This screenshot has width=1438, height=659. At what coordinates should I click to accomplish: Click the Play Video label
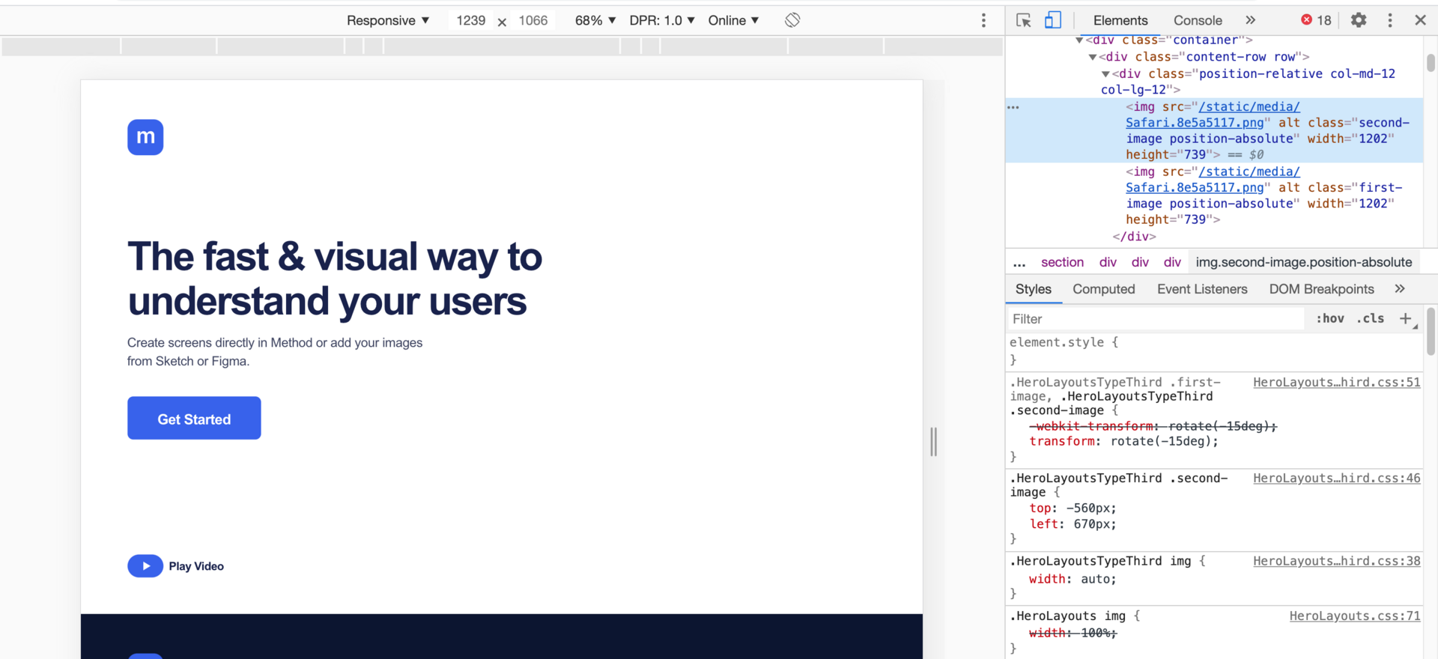tap(196, 565)
